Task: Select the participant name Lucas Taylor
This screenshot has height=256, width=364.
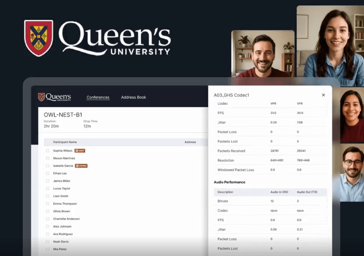Action: coord(62,188)
